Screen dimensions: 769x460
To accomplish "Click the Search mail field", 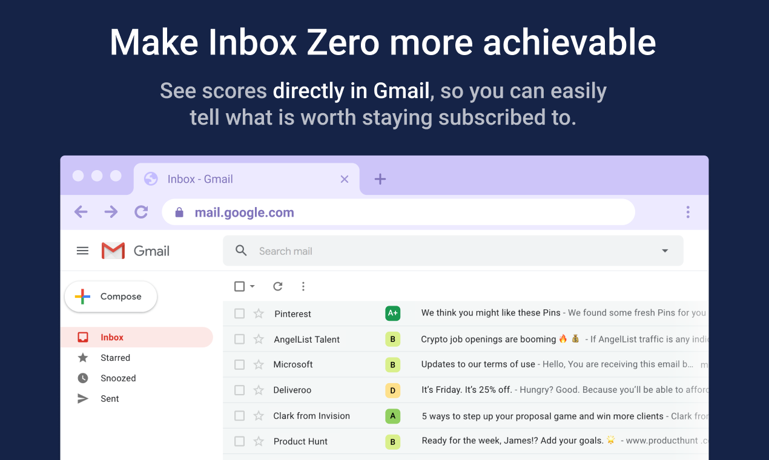I will click(453, 251).
